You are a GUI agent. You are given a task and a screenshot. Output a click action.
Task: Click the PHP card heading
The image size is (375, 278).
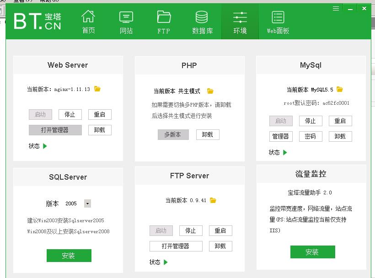[x=189, y=65]
